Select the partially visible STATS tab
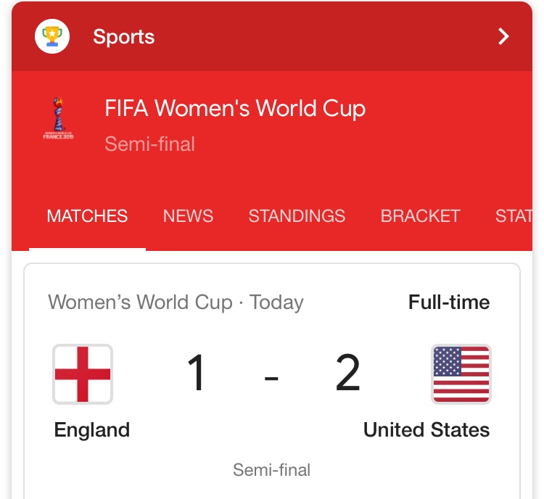 [x=514, y=216]
